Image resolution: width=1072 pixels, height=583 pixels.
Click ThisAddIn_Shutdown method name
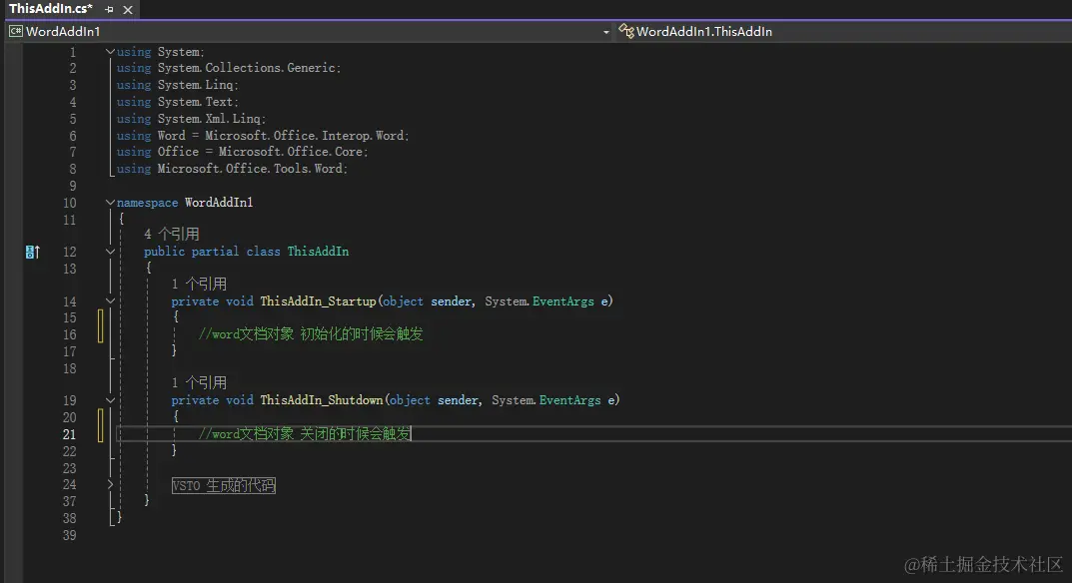tap(322, 400)
